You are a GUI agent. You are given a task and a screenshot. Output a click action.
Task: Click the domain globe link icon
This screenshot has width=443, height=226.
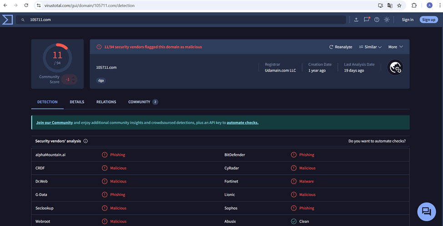395,67
